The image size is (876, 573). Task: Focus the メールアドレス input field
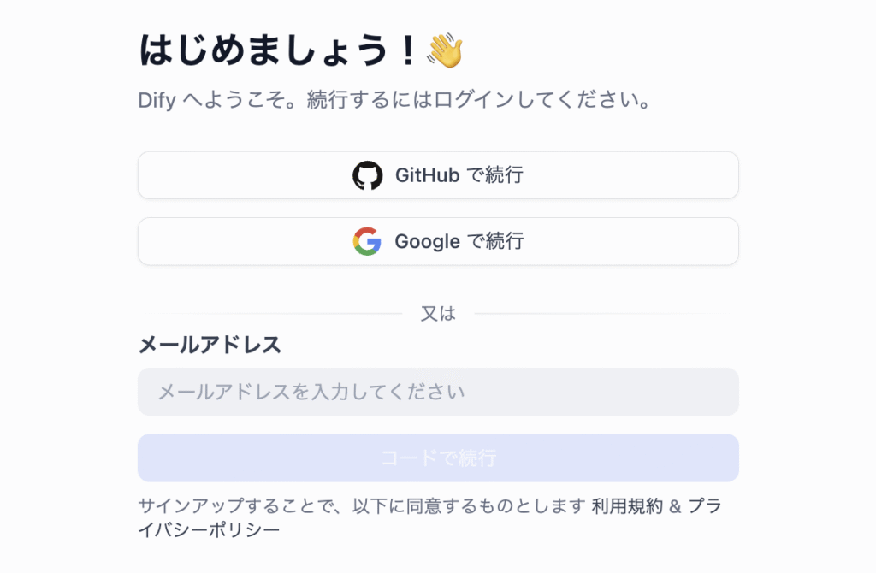coord(438,392)
